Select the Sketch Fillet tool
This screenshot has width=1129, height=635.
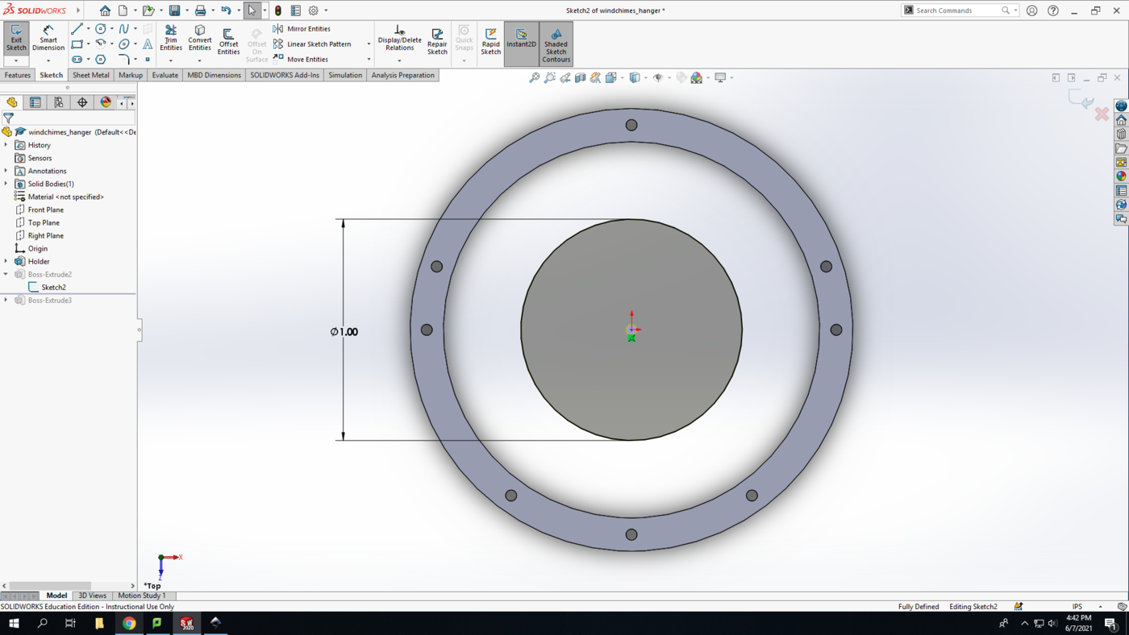(x=124, y=60)
